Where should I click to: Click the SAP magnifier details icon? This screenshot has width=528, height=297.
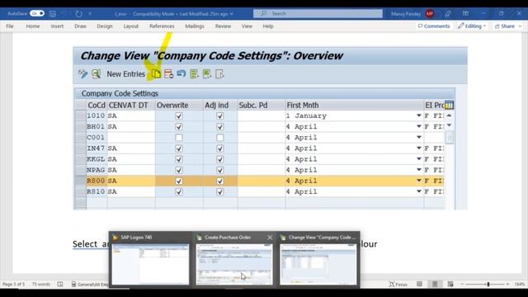click(x=97, y=73)
